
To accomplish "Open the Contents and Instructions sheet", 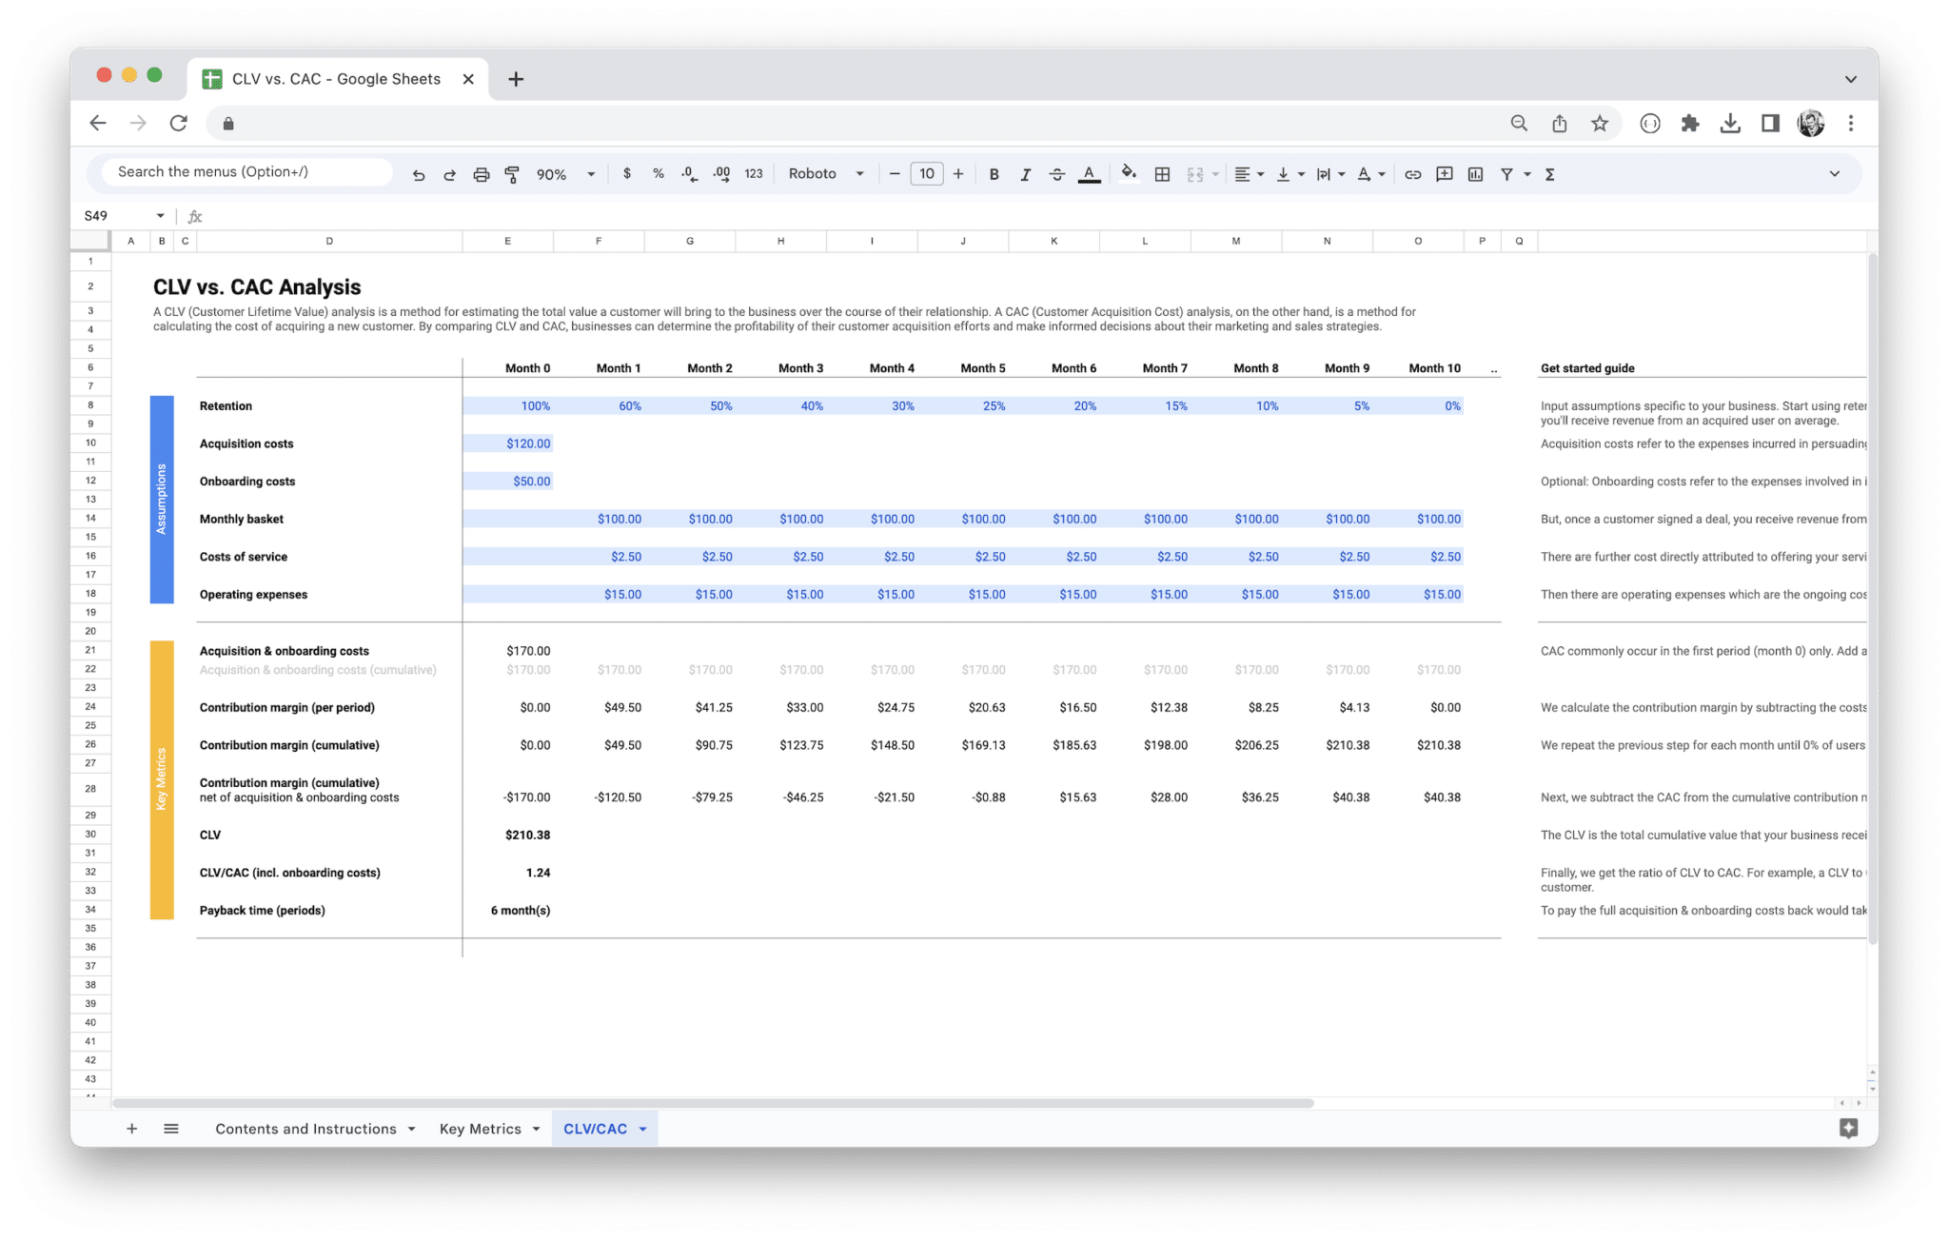I will (306, 1129).
